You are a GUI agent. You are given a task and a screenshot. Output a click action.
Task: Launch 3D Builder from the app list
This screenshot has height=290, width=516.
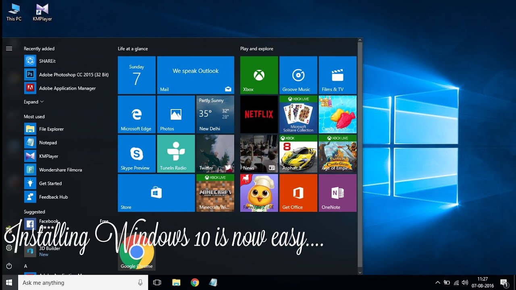click(67, 251)
